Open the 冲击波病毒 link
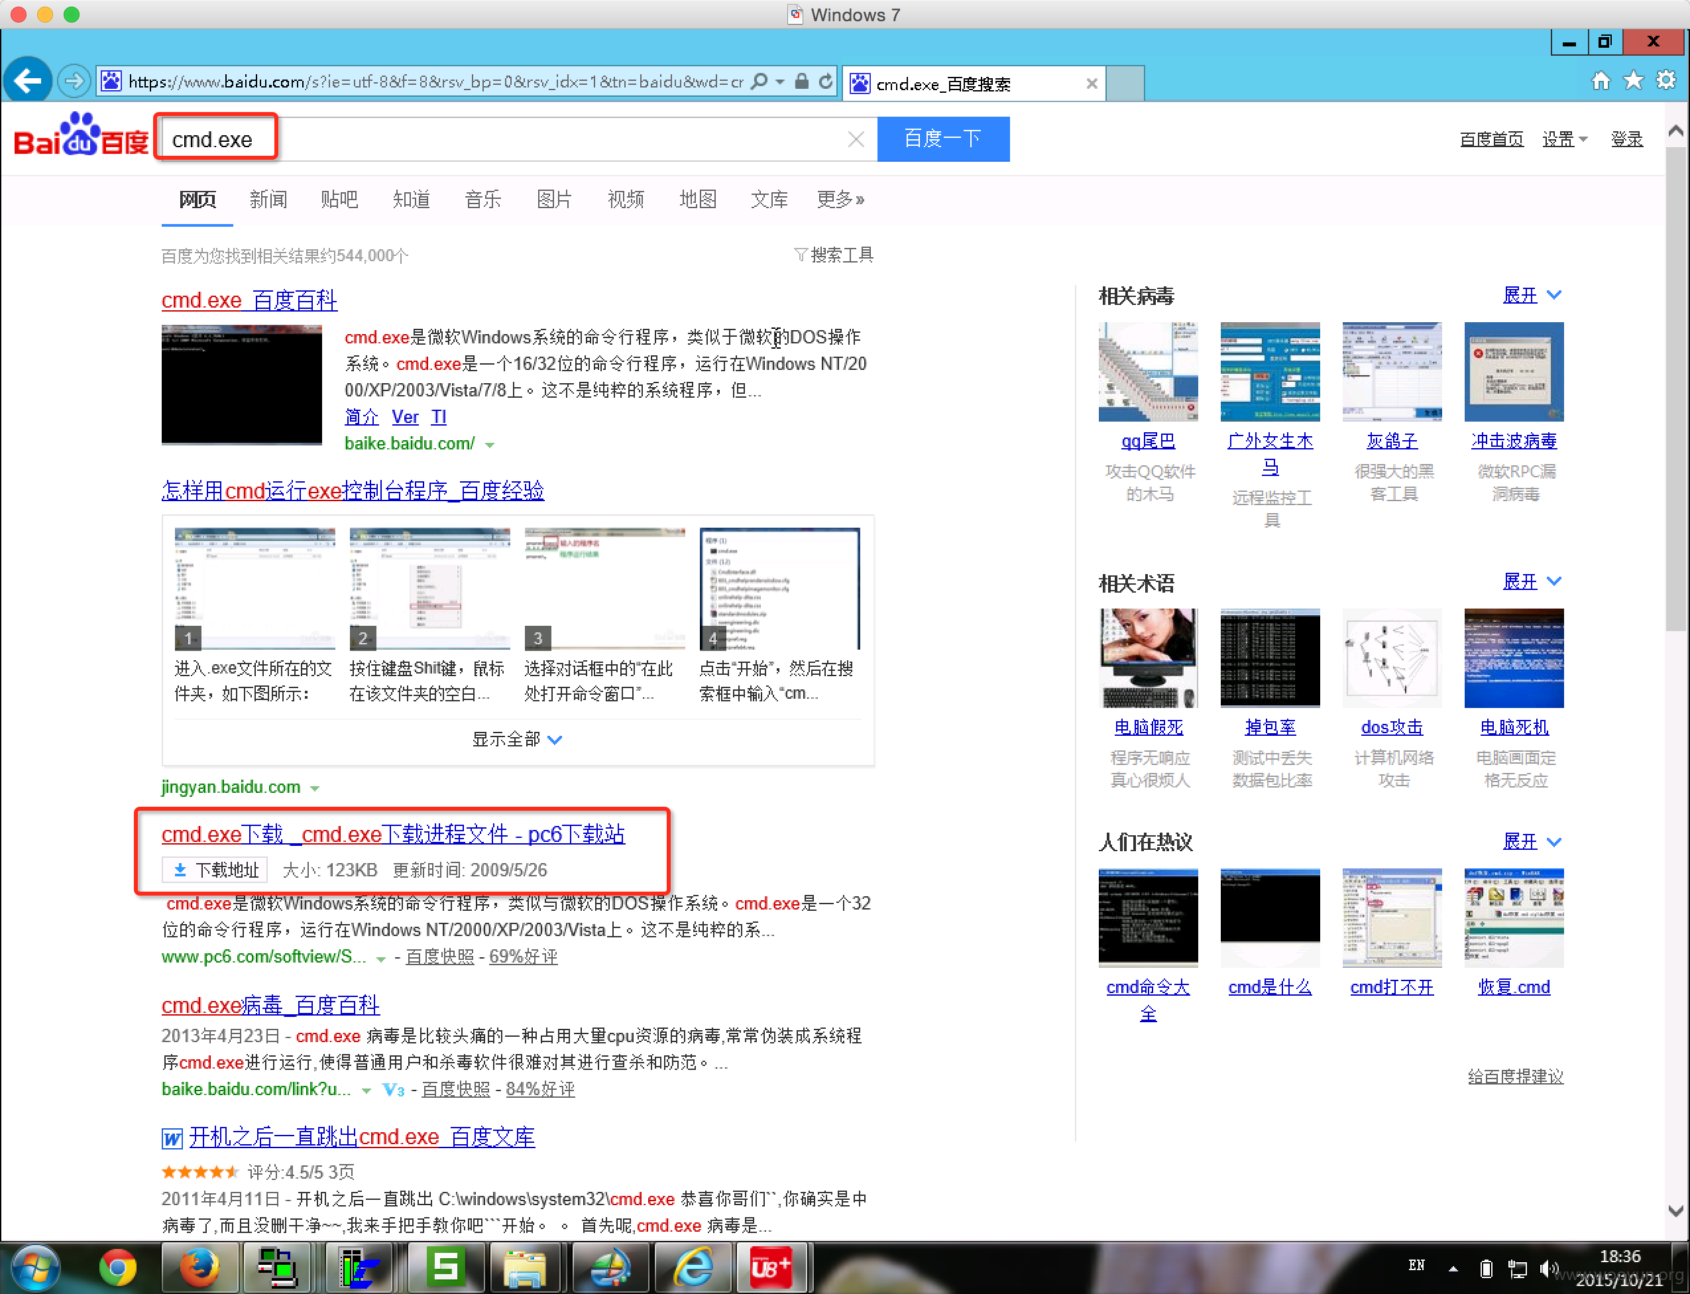Viewport: 1690px width, 1294px height. click(1514, 441)
